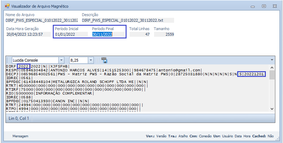Open the toolbar overflow arrow on the right
The width and height of the screenshot is (283, 143).
(272, 60)
